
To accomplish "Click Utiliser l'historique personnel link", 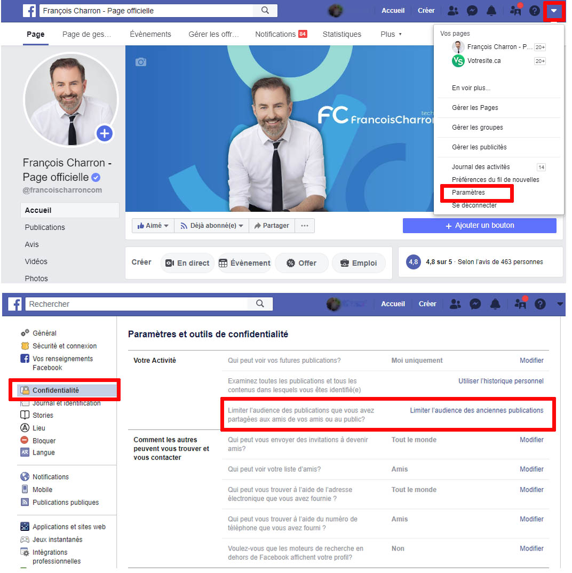I will [501, 381].
